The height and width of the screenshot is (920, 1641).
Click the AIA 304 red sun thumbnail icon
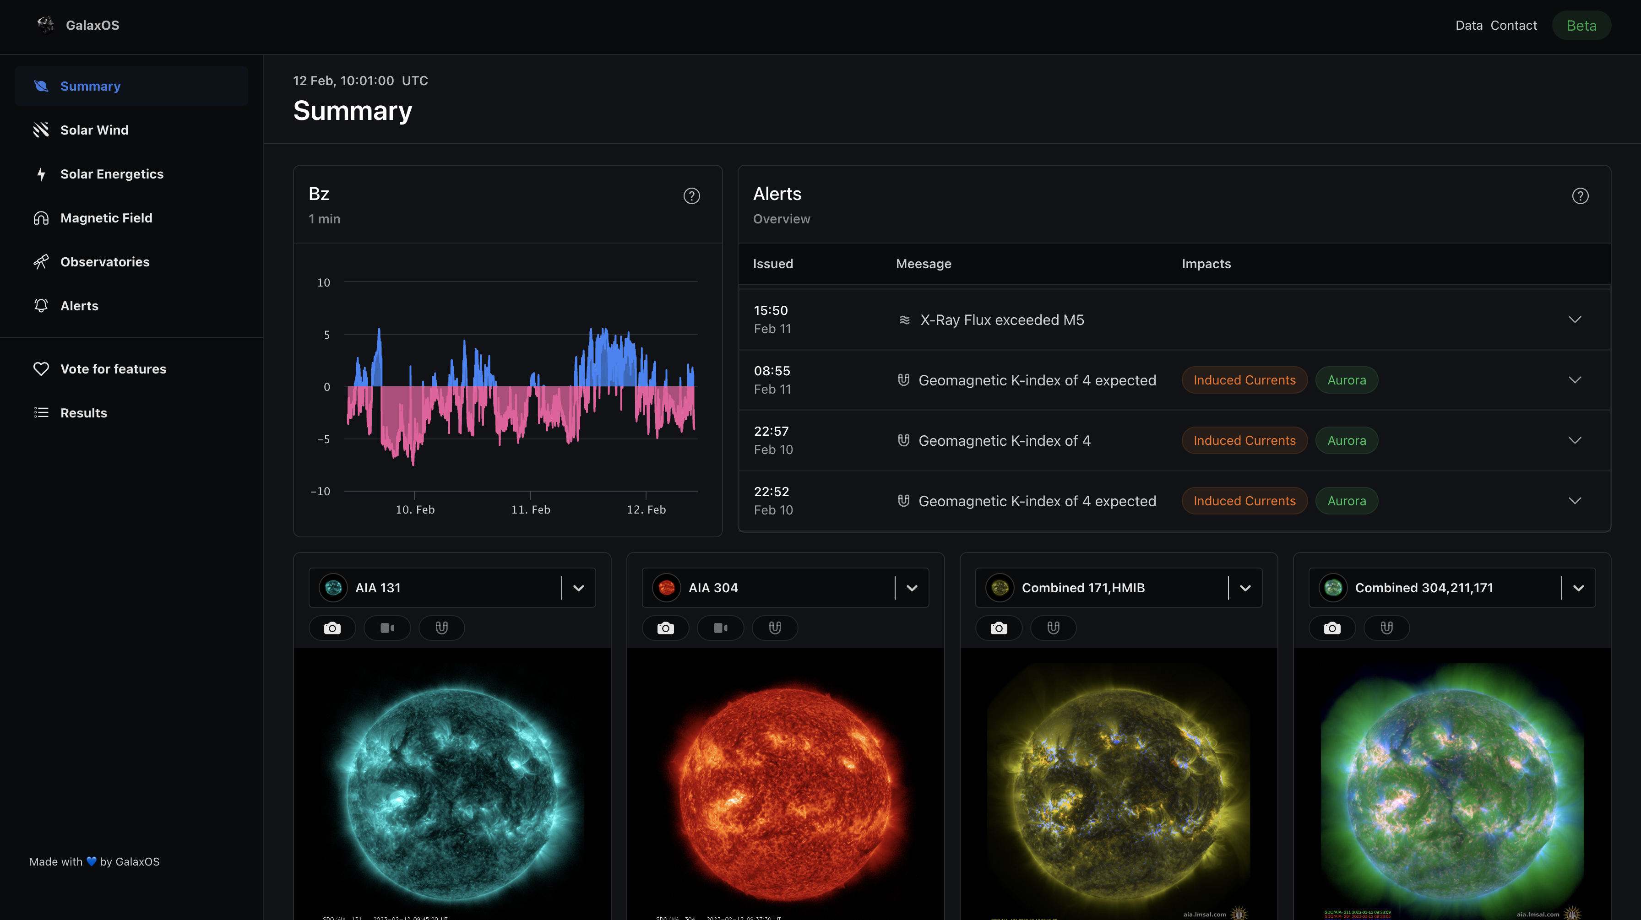coord(666,588)
